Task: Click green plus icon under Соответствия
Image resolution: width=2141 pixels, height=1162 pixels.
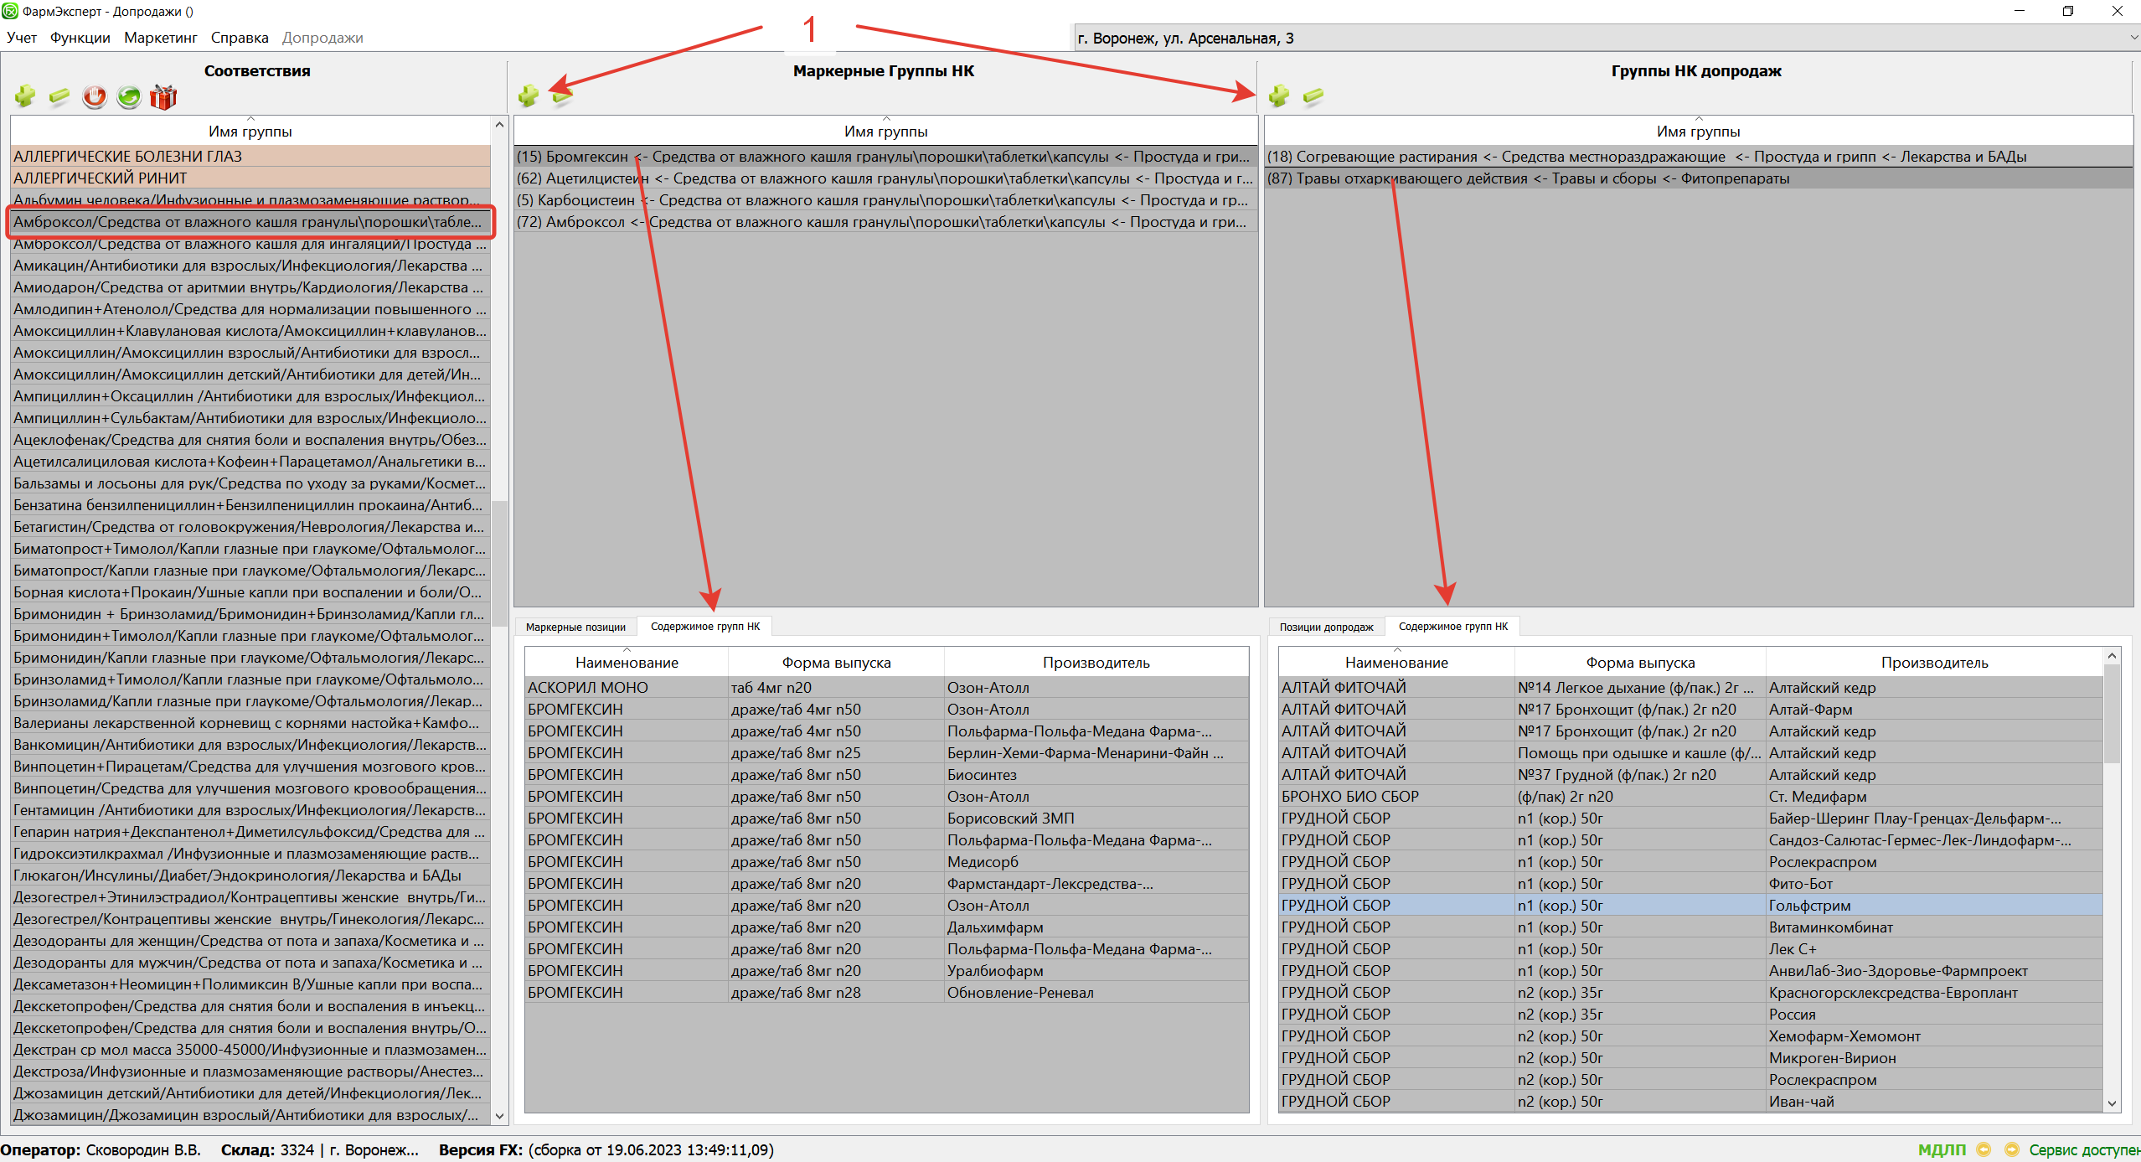Action: 25,96
